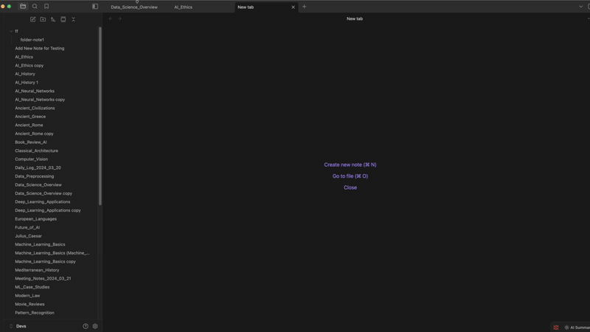The height and width of the screenshot is (332, 590).
Task: Open AI_History 1 note
Action: tap(27, 83)
